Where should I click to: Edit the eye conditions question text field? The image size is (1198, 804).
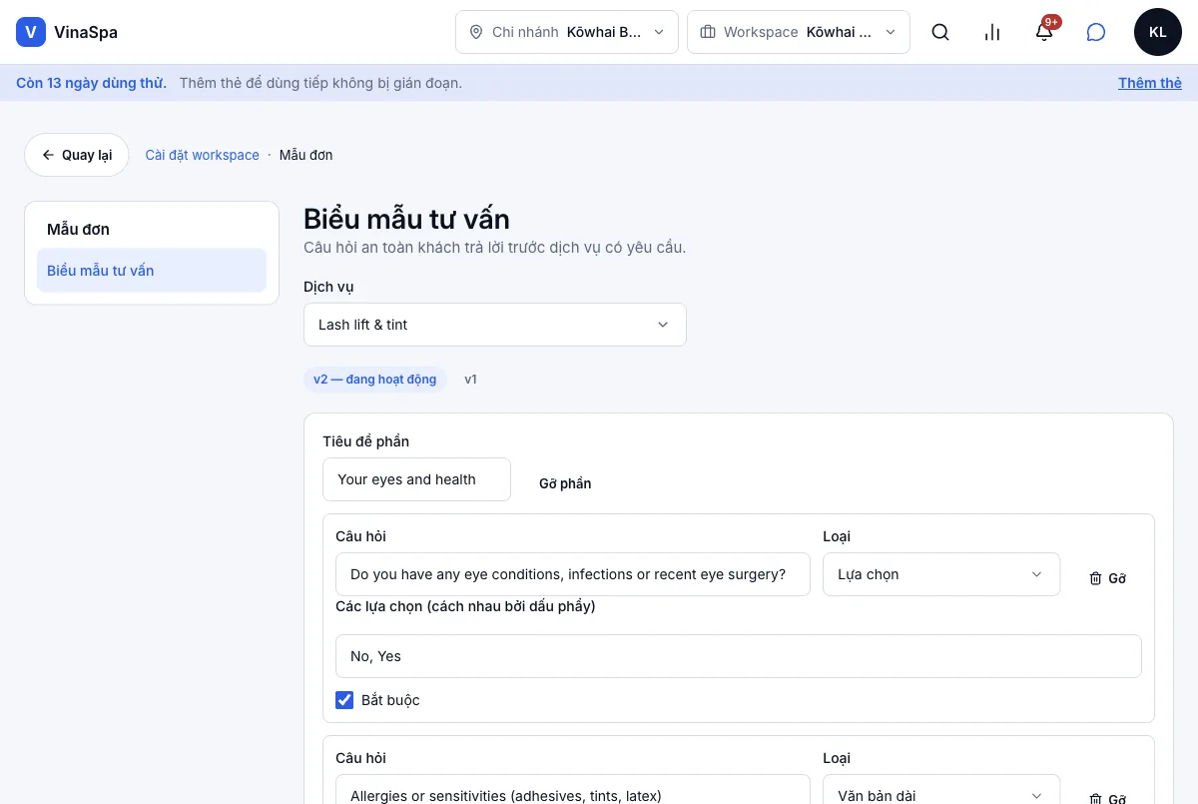point(573,574)
